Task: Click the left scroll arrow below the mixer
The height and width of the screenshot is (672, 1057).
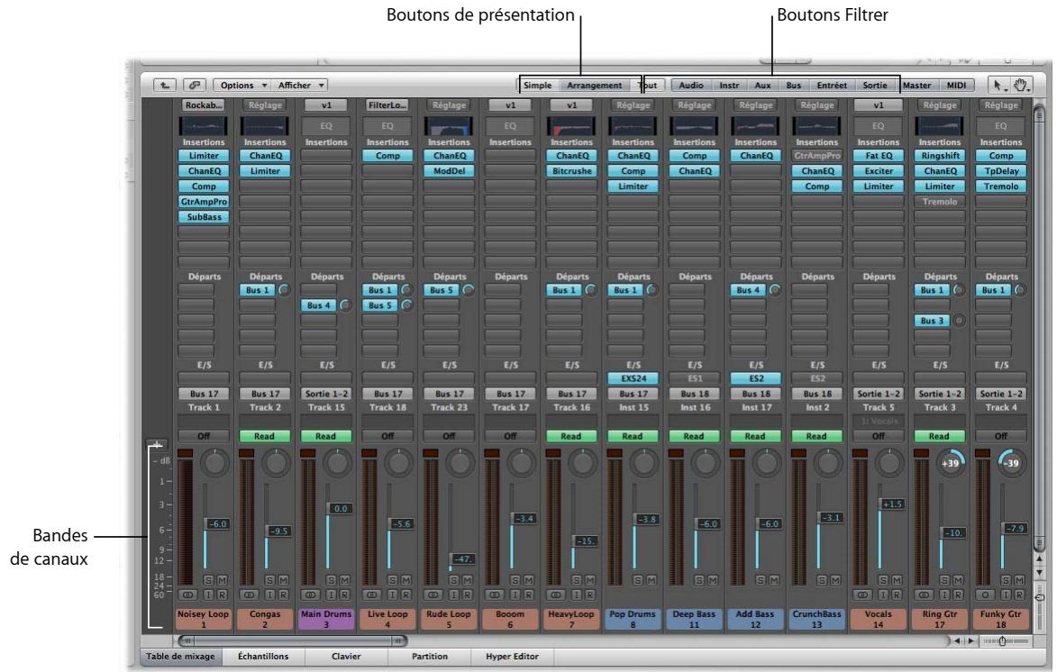Action: coord(957,641)
